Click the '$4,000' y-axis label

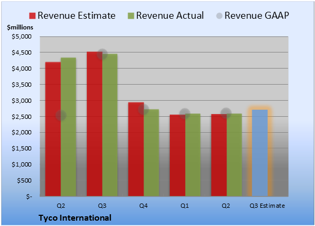click(x=21, y=69)
